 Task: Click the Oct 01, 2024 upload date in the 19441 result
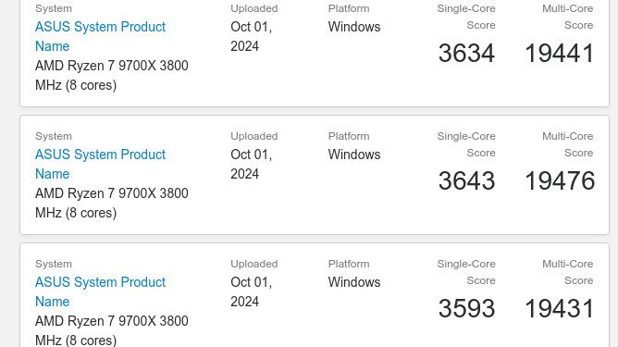[252, 36]
